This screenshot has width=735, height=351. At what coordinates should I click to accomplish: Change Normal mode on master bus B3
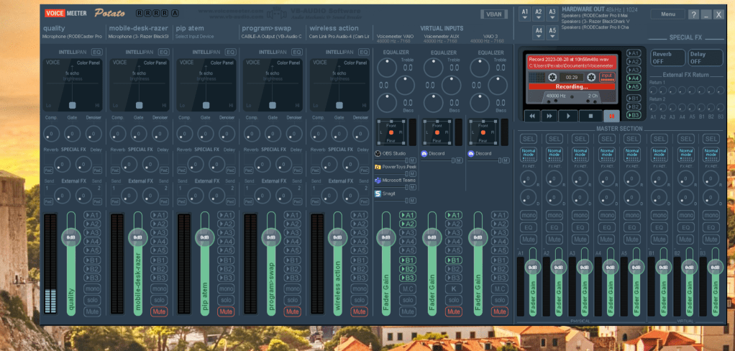(x=711, y=155)
